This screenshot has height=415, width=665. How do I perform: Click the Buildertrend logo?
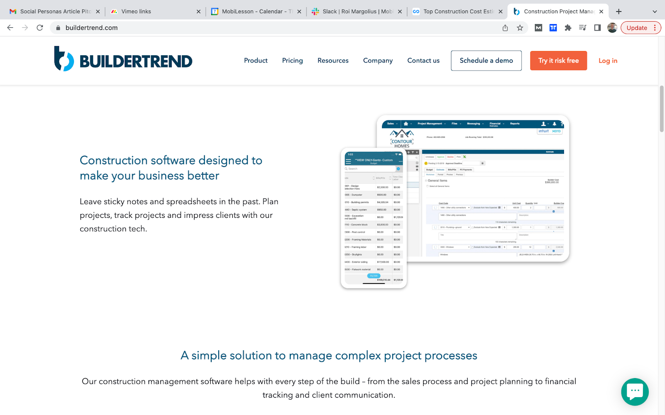(x=123, y=59)
